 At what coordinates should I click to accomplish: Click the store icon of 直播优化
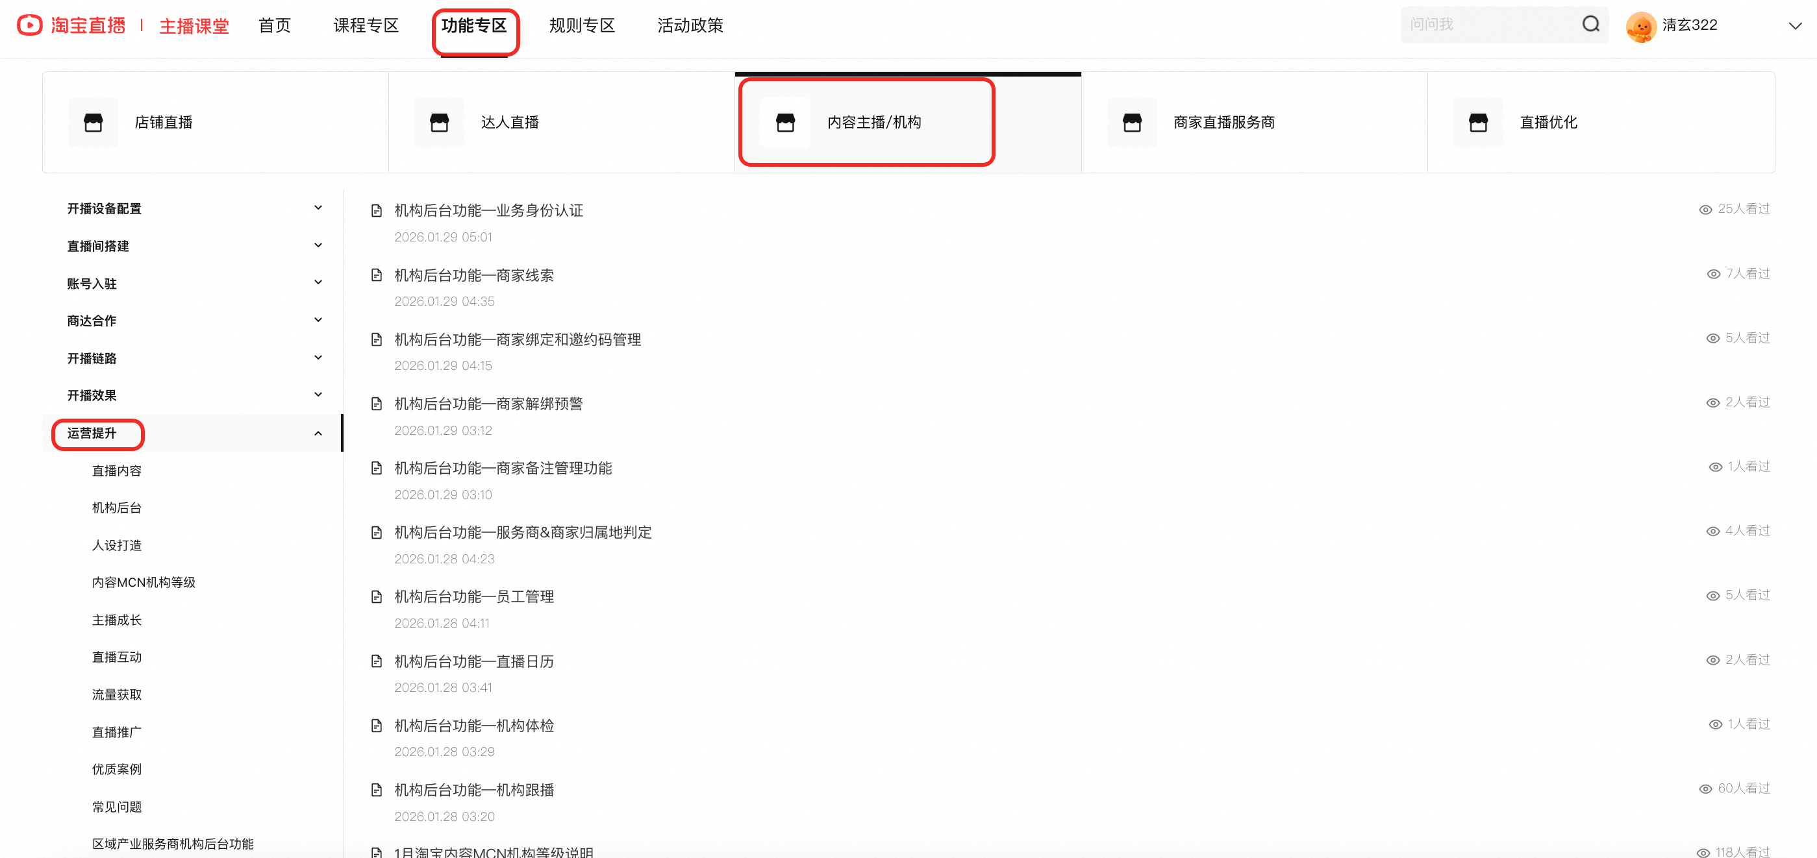pos(1479,122)
